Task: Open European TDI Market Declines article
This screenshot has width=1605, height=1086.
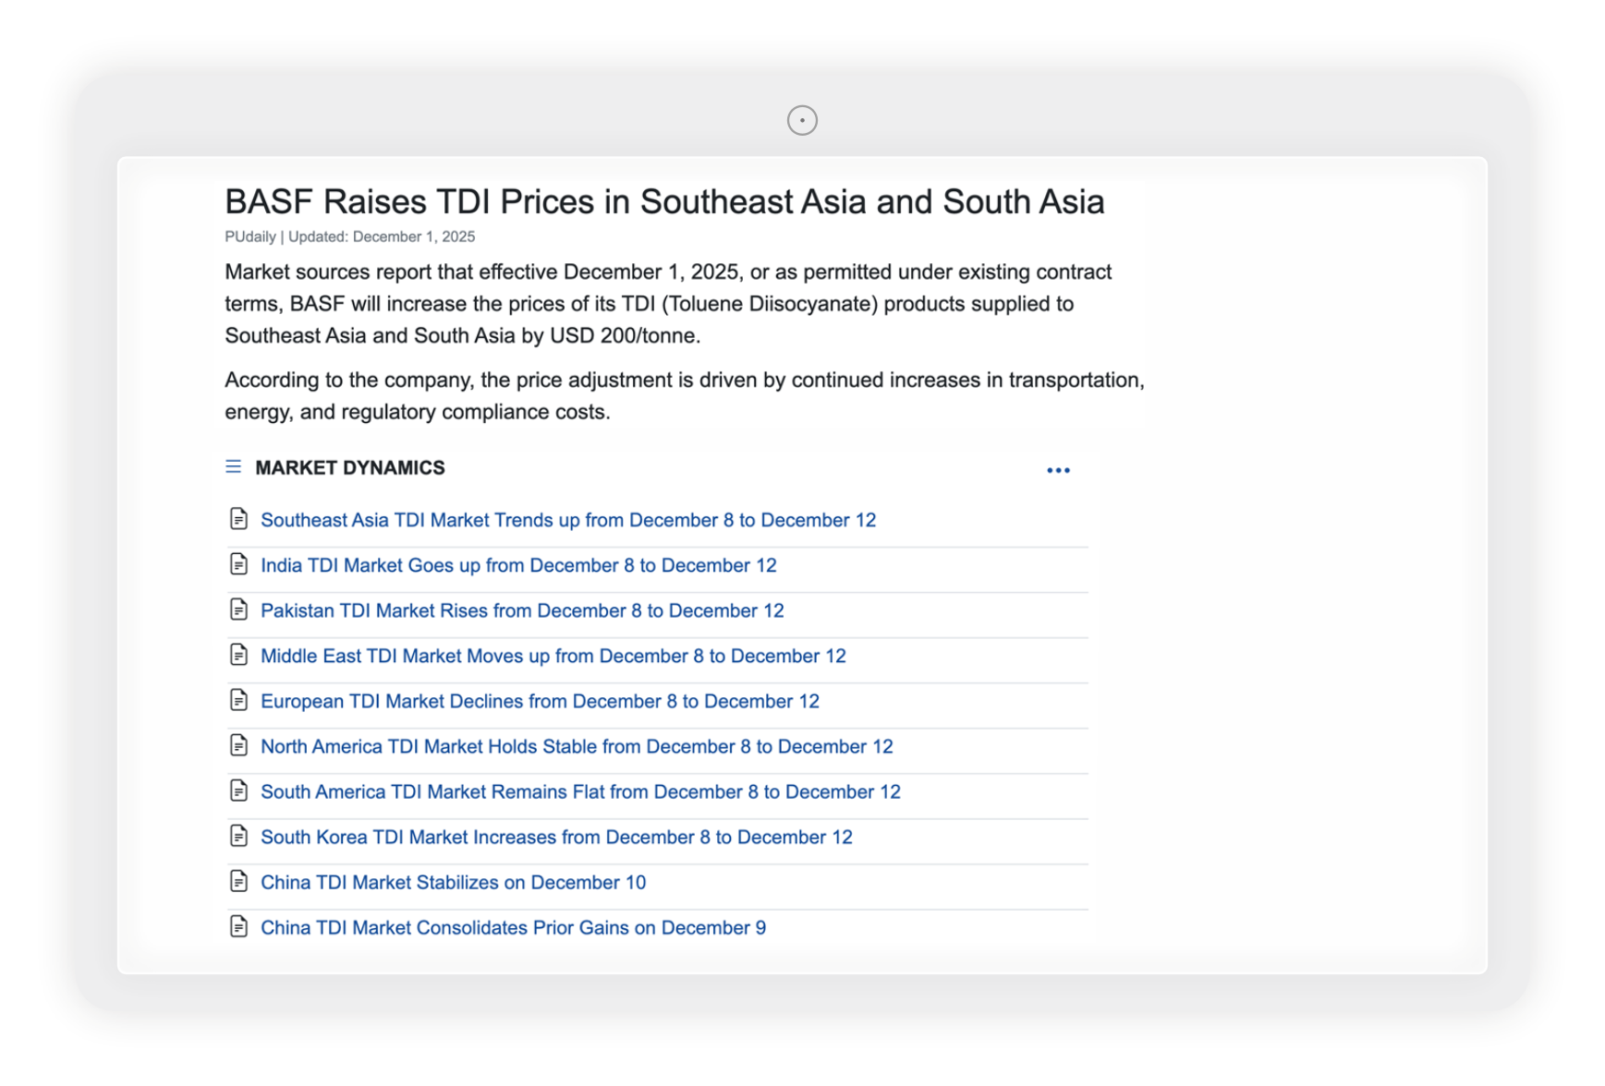Action: pyautogui.click(x=540, y=702)
